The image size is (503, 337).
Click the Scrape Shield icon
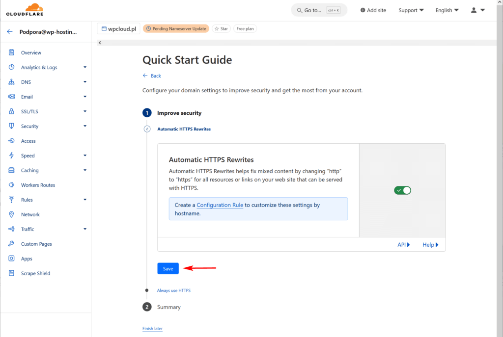pyautogui.click(x=11, y=273)
